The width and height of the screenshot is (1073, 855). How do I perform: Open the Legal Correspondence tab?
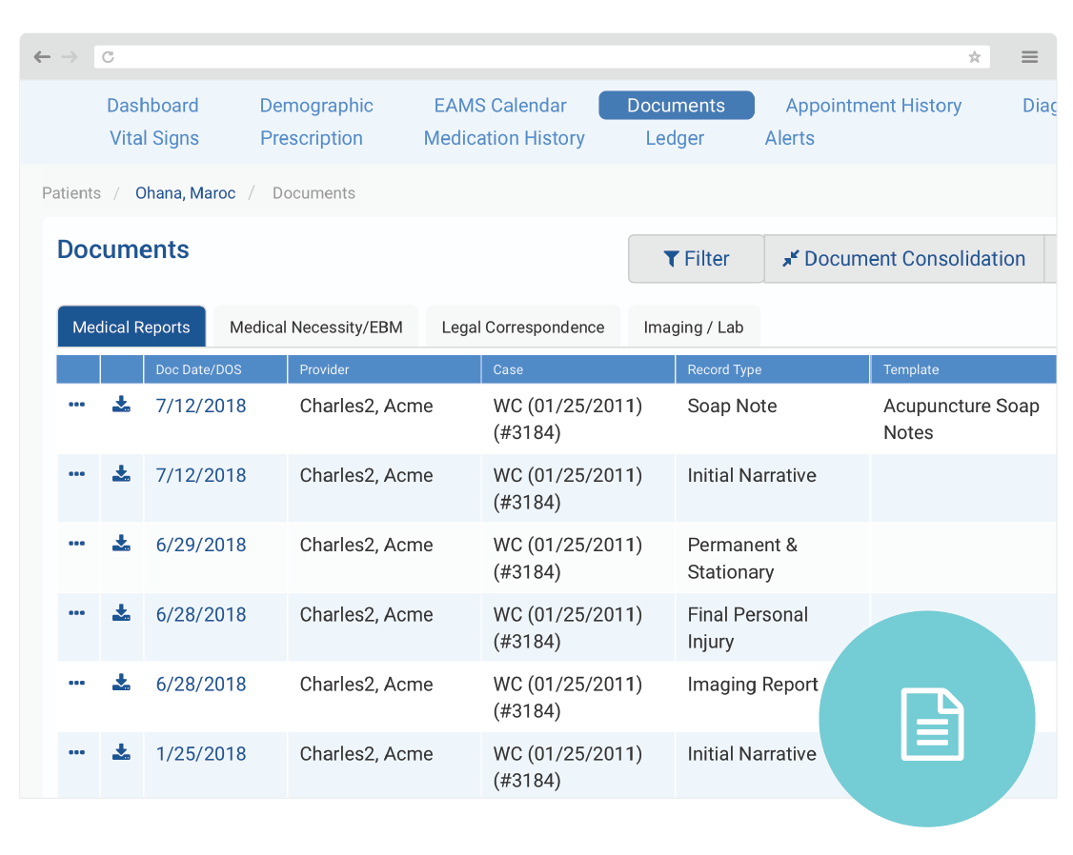click(523, 327)
